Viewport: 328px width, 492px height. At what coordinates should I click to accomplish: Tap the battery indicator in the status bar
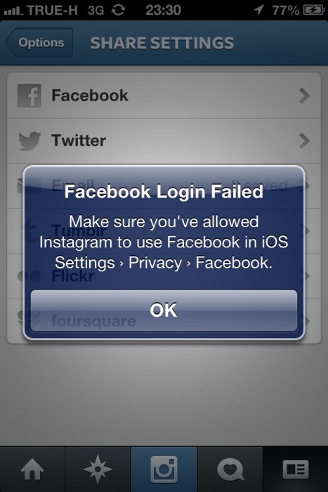313,10
